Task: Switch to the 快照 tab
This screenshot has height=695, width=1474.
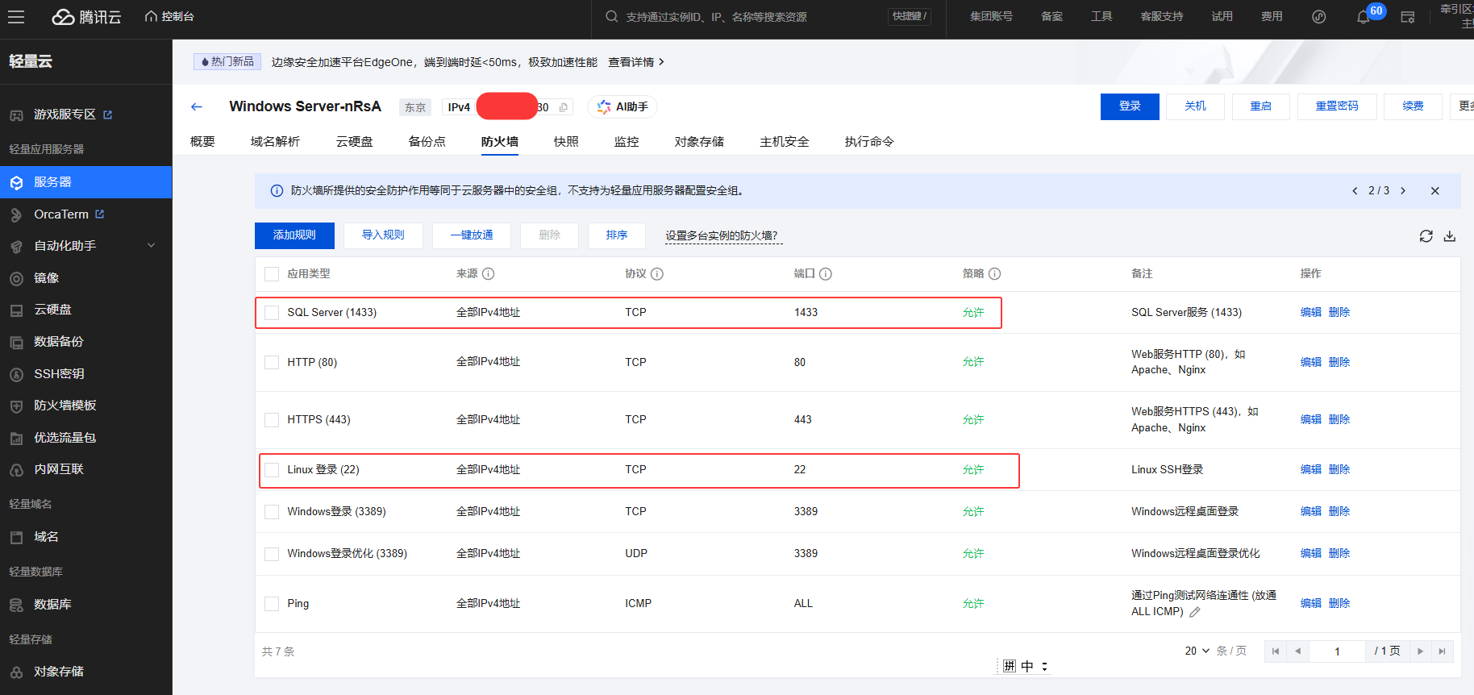Action: [566, 141]
